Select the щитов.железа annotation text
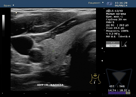136x97 pixels. tap(50, 85)
